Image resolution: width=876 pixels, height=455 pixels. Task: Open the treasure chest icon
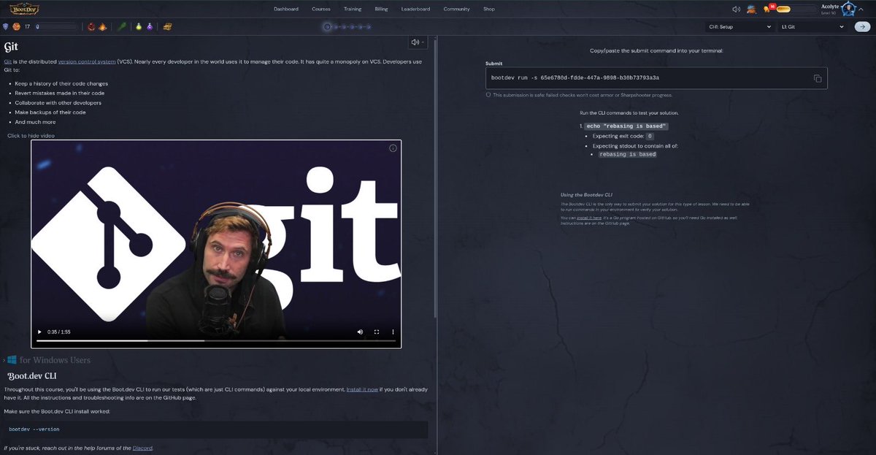[x=167, y=27]
